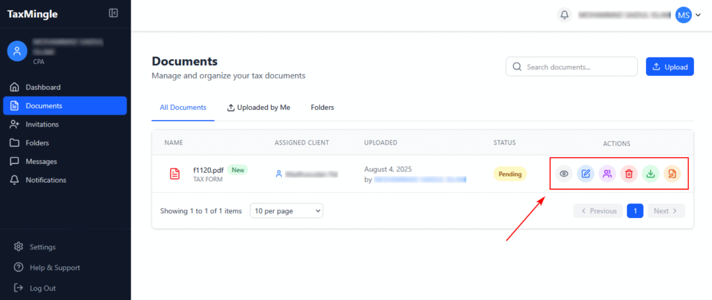Click the blue edit icon for f1120.pdf
The width and height of the screenshot is (712, 300).
(585, 174)
